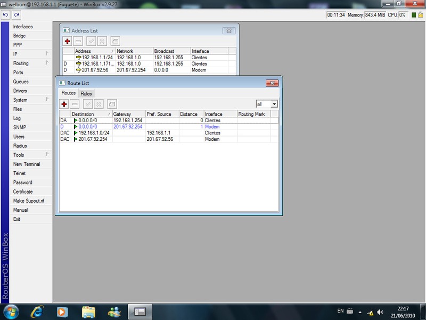The image size is (426, 320).
Task: Open the Certificate menu item
Action: (x=31, y=191)
